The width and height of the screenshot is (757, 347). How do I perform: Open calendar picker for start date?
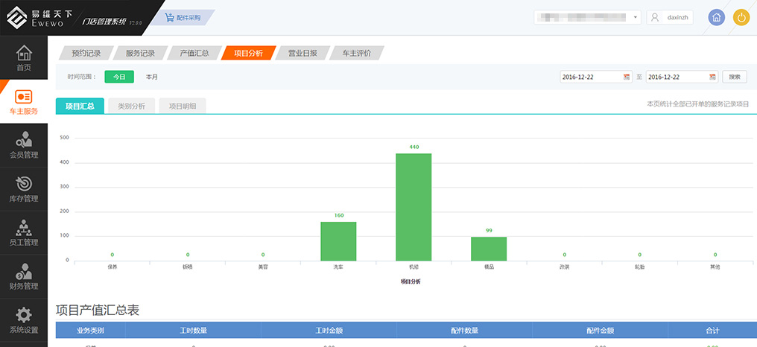627,77
